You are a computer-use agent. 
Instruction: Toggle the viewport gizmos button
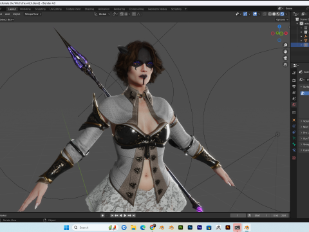coord(245,14)
